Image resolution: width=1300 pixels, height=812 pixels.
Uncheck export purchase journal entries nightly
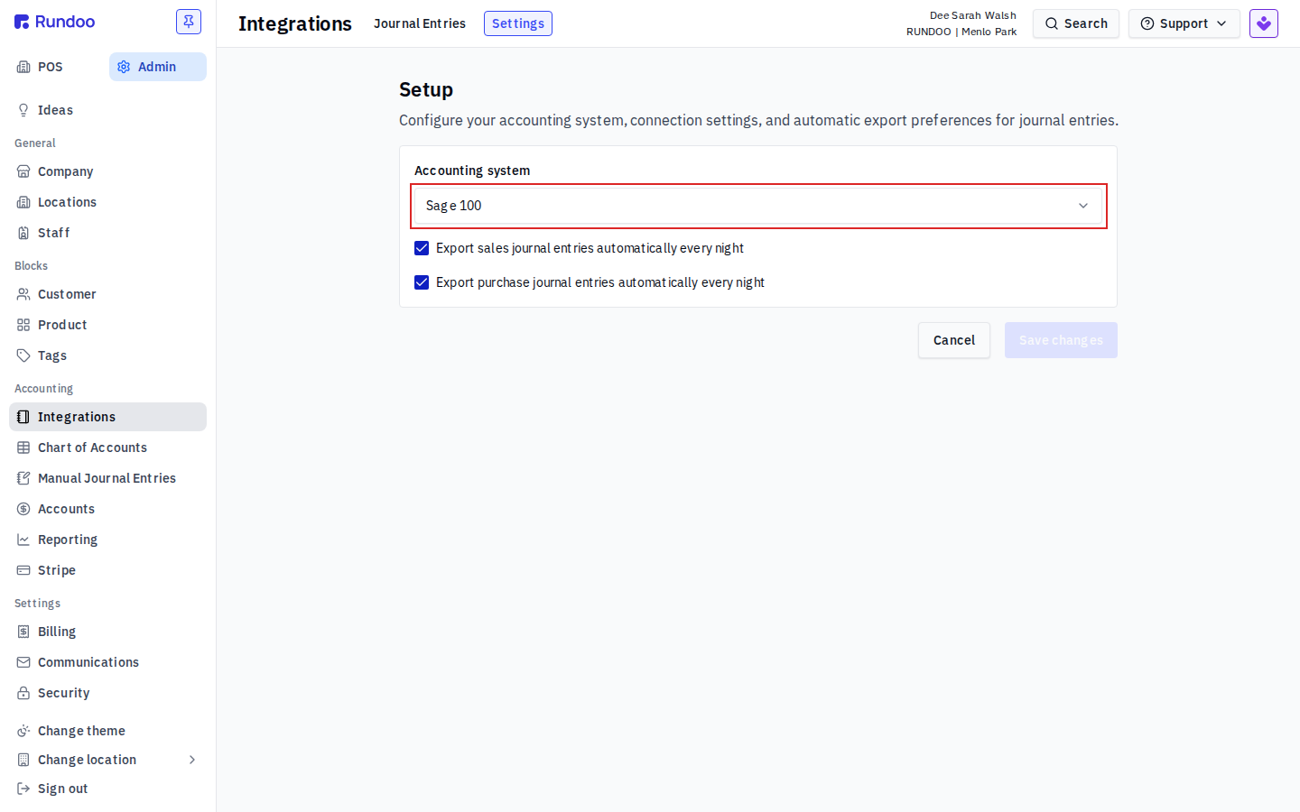coord(422,282)
